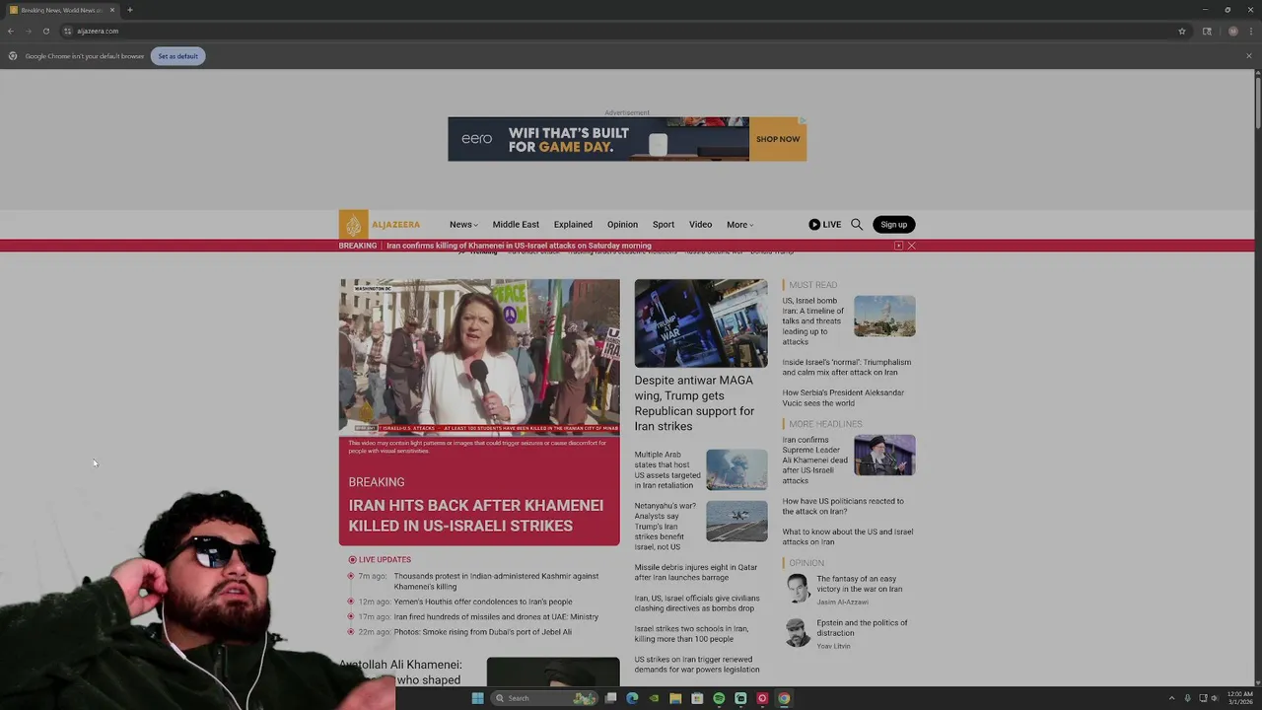1262x710 pixels.
Task: Go back in Chrome
Action: 11,31
